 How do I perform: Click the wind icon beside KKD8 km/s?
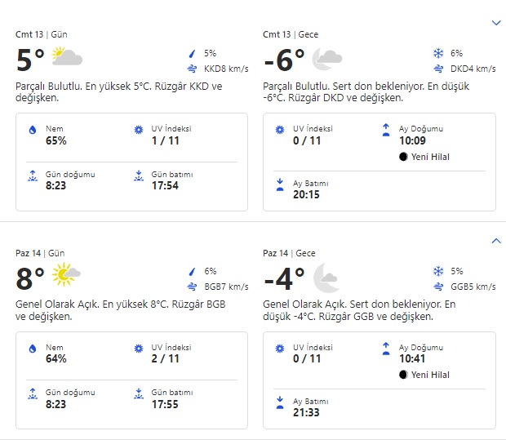pyautogui.click(x=193, y=69)
